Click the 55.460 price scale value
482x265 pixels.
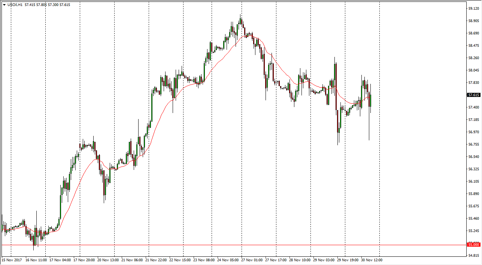[473, 219]
